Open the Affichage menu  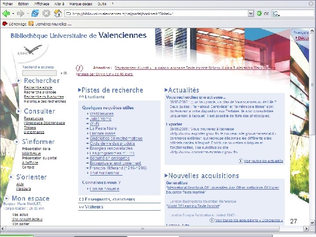[x=42, y=4]
